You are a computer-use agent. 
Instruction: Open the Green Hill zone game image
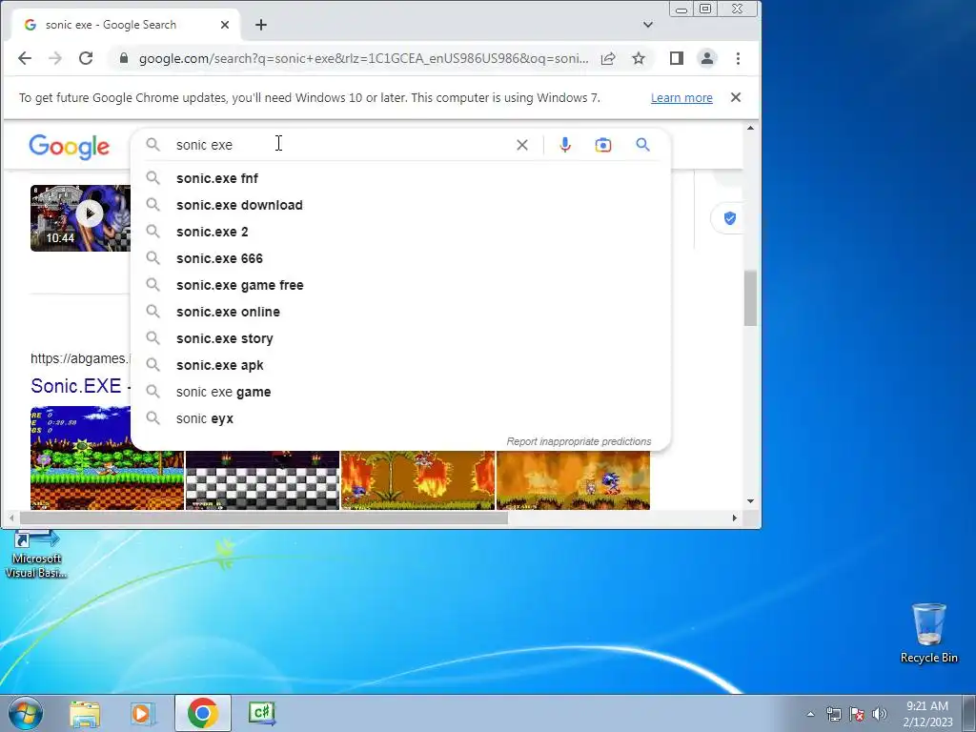(x=107, y=458)
